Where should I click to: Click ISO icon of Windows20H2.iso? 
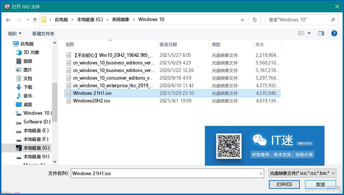[x=69, y=101]
